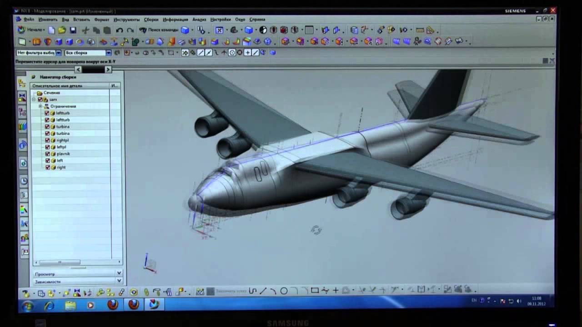Select the Line tool in bottom sketch toolbar
Viewport: 582px width, 327px height.
coord(263,291)
